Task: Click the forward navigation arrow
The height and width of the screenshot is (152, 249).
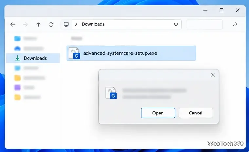Action: (x=25, y=24)
